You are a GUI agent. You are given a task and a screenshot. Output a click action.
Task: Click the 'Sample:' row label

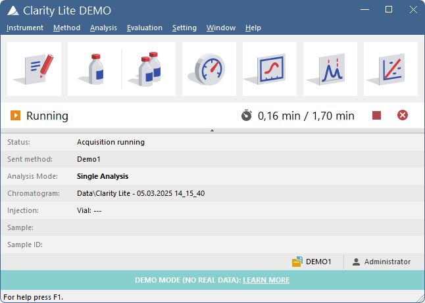point(20,227)
